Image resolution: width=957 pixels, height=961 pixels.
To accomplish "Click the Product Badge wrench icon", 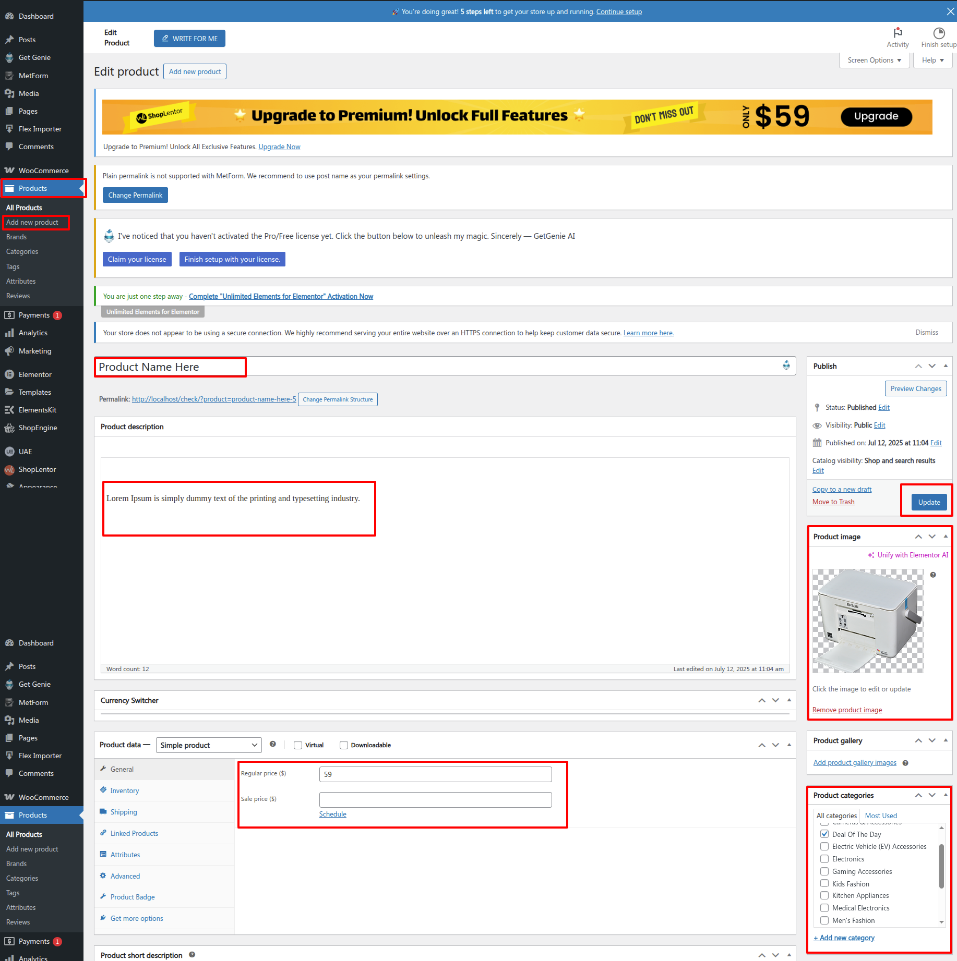I will (x=103, y=896).
